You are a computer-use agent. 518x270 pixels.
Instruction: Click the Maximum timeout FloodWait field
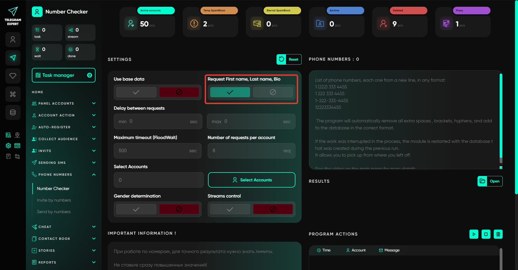coord(154,151)
